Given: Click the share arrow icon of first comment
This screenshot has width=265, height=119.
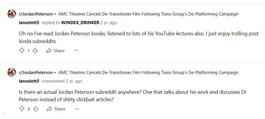Looking at the screenshot, I should click(49, 50).
